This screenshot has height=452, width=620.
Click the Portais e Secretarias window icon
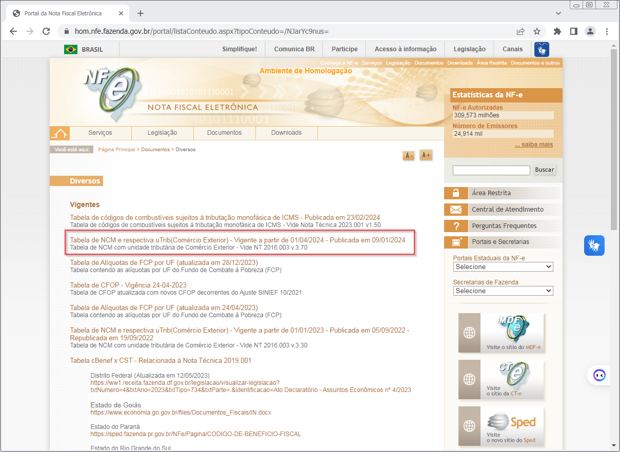pos(455,242)
